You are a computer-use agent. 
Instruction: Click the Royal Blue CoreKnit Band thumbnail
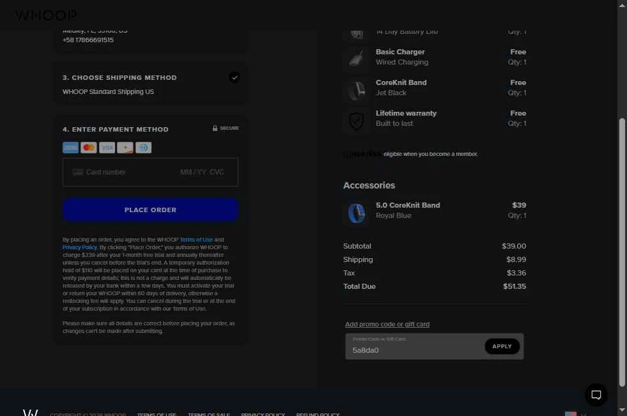tap(356, 212)
